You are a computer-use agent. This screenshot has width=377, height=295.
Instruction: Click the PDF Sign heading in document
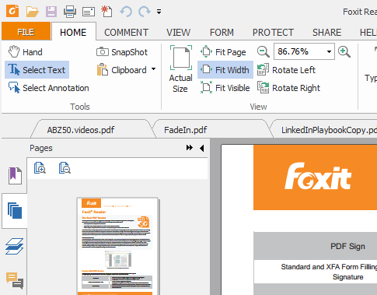[x=347, y=246]
